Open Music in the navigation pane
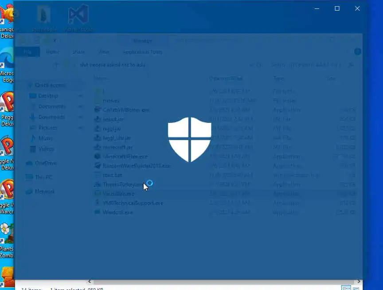Image resolution: width=383 pixels, height=290 pixels. [45, 138]
